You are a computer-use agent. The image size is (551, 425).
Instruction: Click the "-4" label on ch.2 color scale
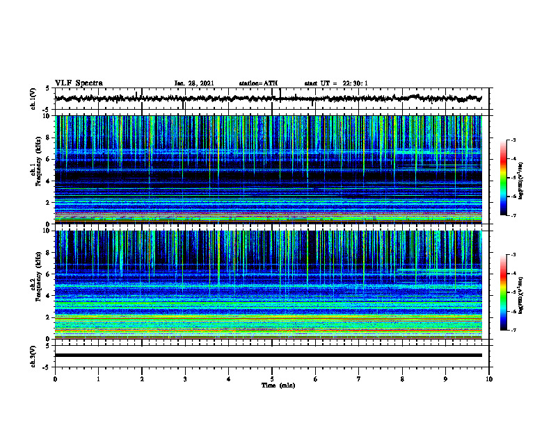point(513,273)
